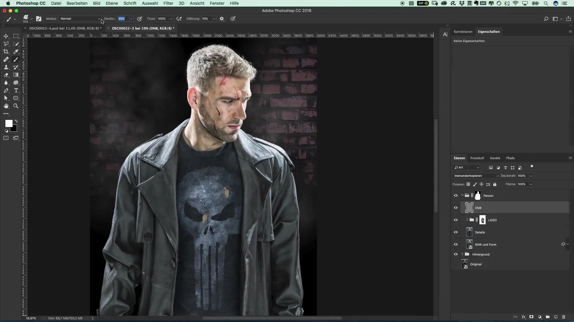Image resolution: width=574 pixels, height=322 pixels.
Task: Select the Hand tool
Action: [6, 106]
